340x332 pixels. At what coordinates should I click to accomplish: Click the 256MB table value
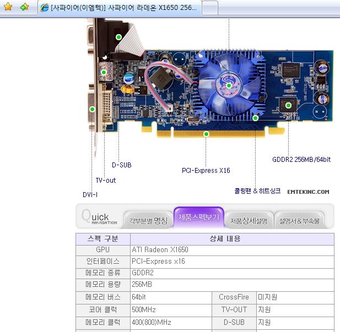pos(142,284)
